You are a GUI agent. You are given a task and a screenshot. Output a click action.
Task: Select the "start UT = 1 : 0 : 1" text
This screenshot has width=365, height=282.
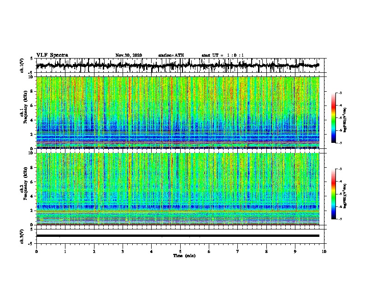(223, 55)
